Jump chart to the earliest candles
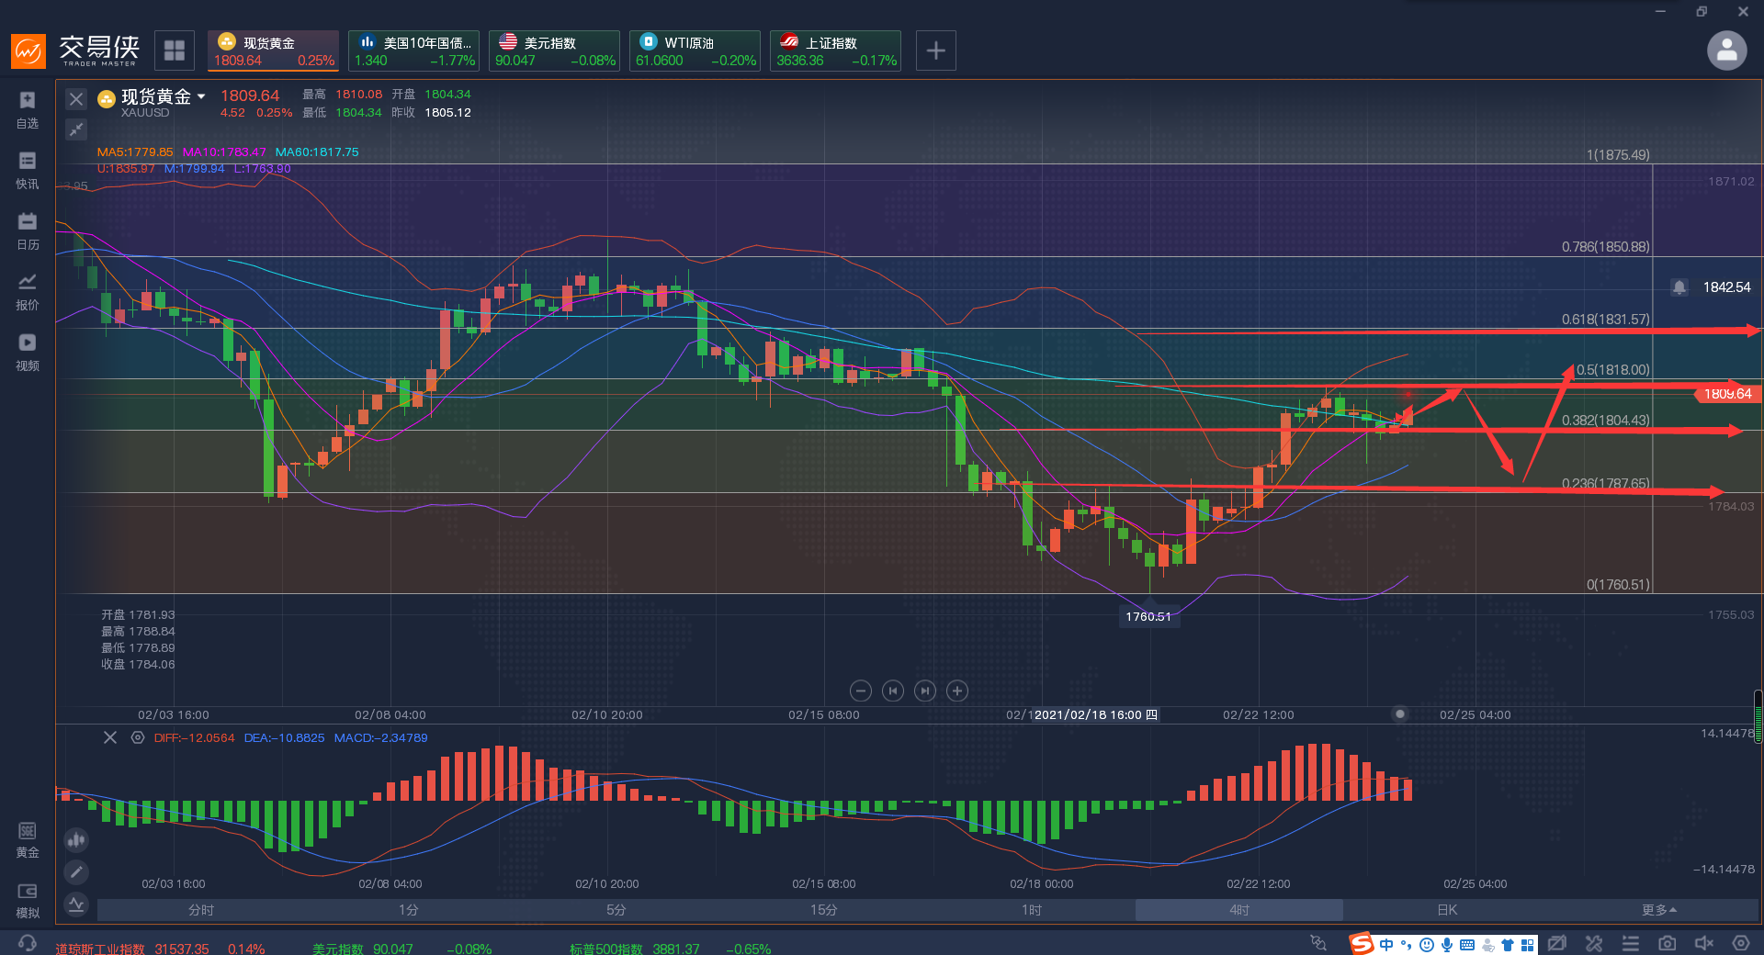This screenshot has width=1764, height=955. click(893, 691)
